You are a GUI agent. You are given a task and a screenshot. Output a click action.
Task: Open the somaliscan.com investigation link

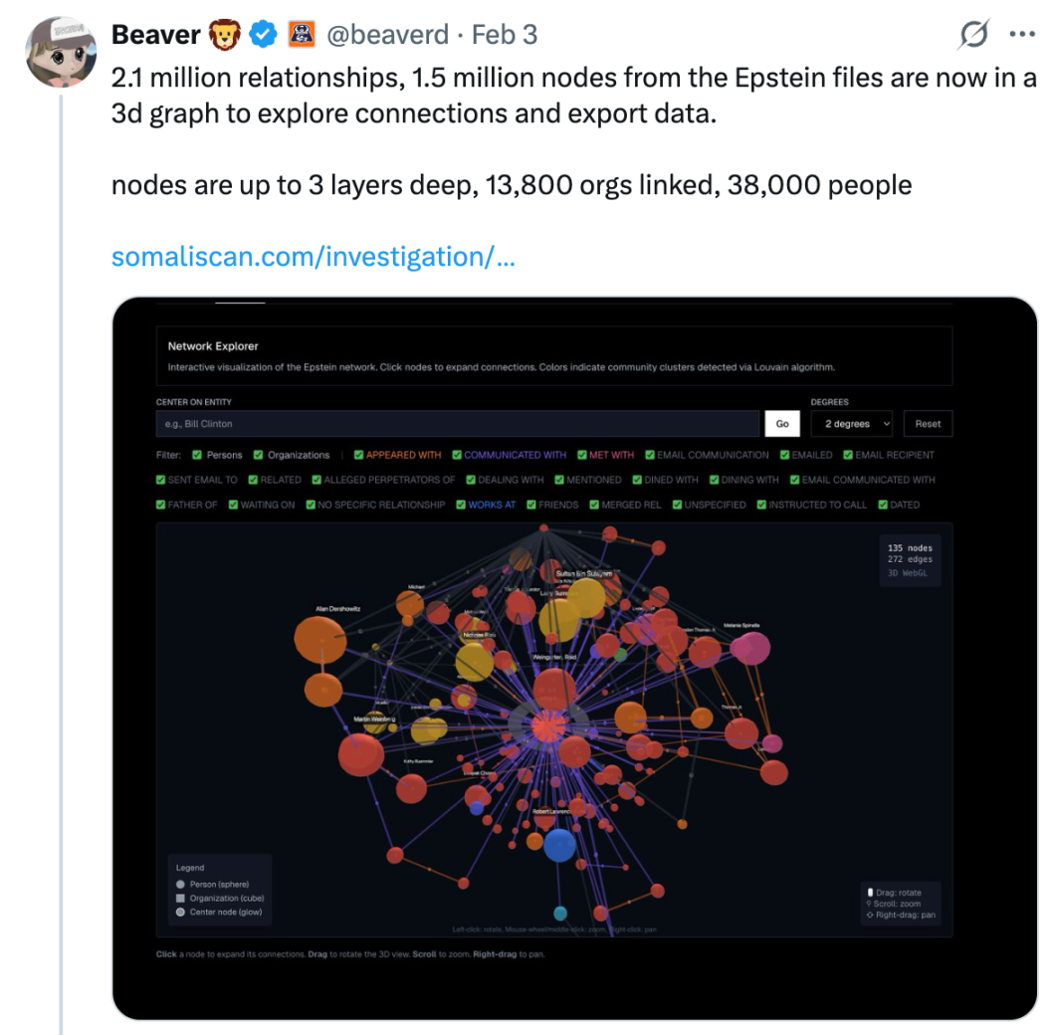[x=314, y=257]
